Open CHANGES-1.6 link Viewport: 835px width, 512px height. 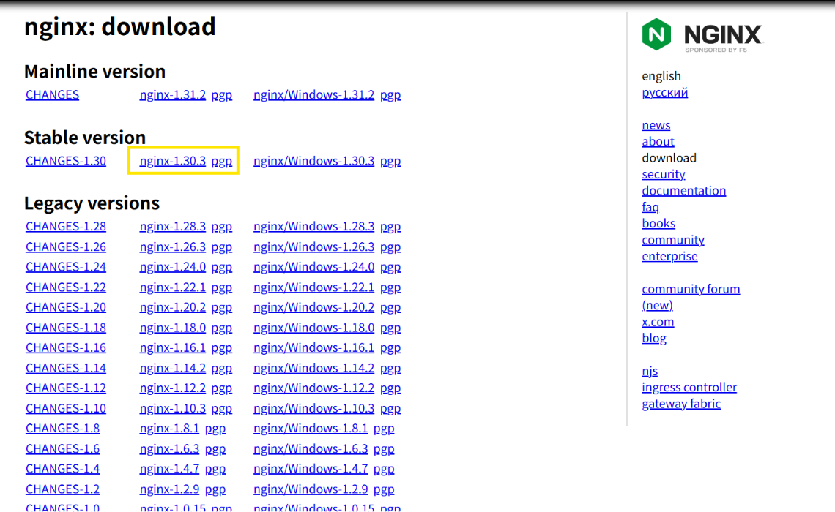63,448
